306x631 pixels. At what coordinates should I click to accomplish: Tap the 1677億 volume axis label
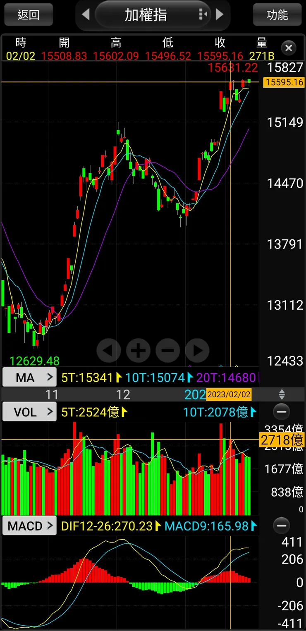pyautogui.click(x=284, y=469)
